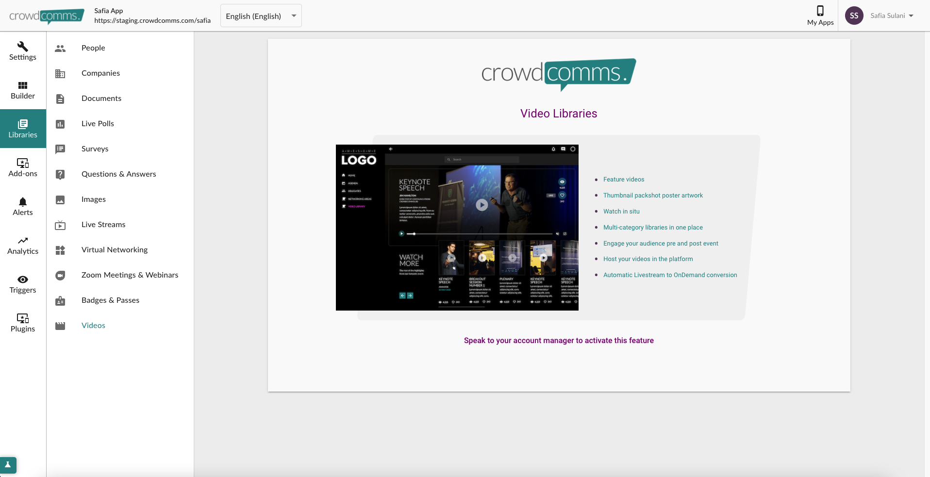Viewport: 930px width, 477px height.
Task: Click 'Thumbnail packshot poster artwork' text
Action: pyautogui.click(x=653, y=196)
